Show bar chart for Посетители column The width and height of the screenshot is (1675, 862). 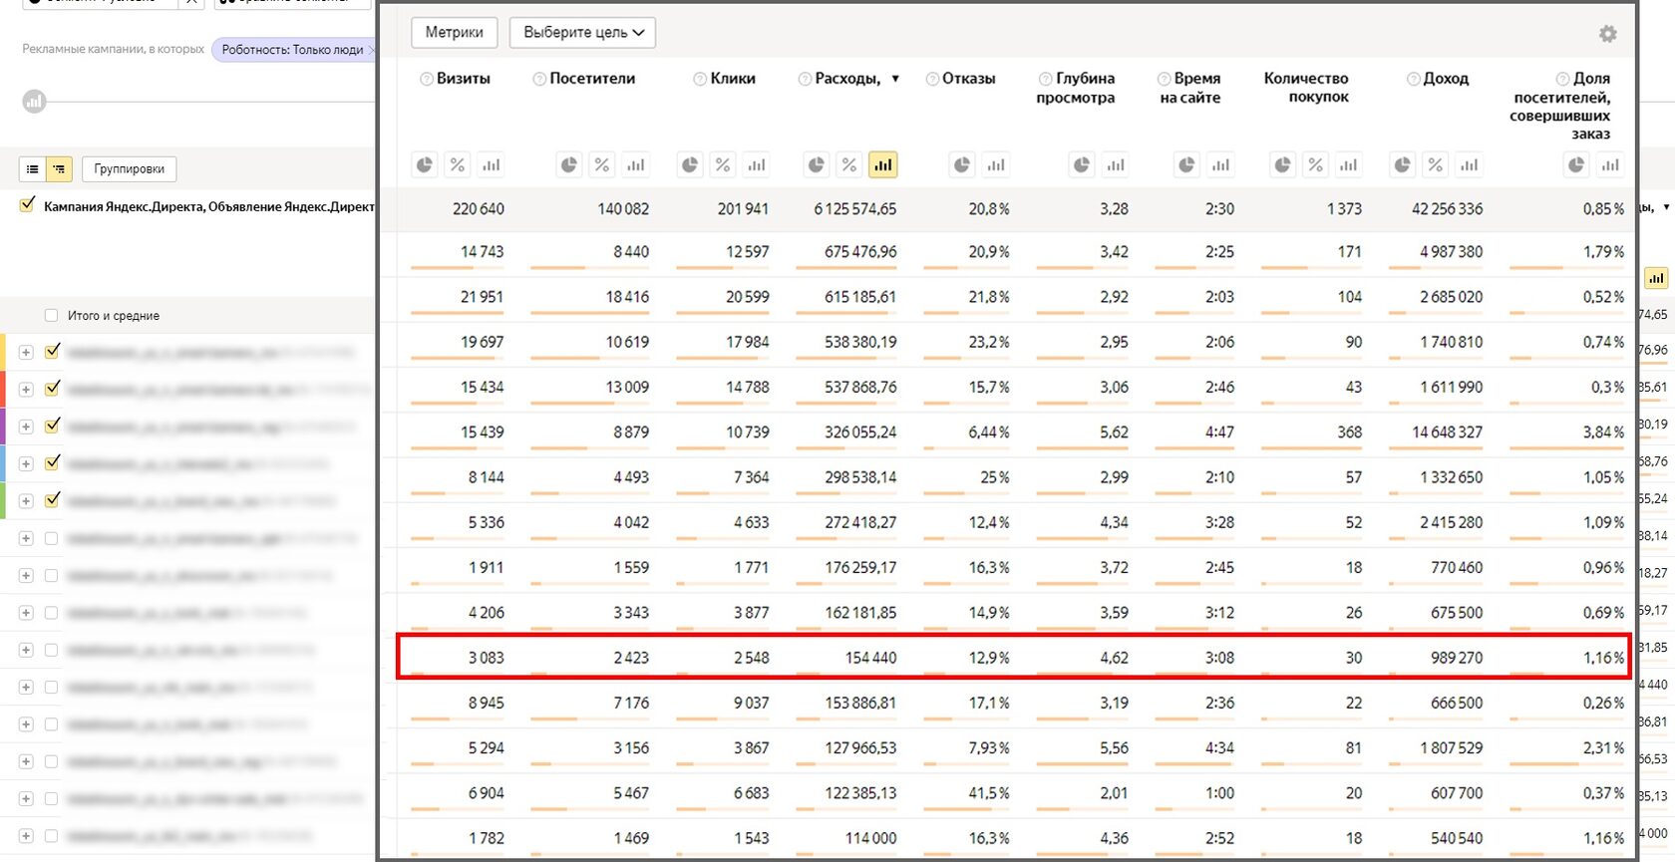click(x=635, y=165)
